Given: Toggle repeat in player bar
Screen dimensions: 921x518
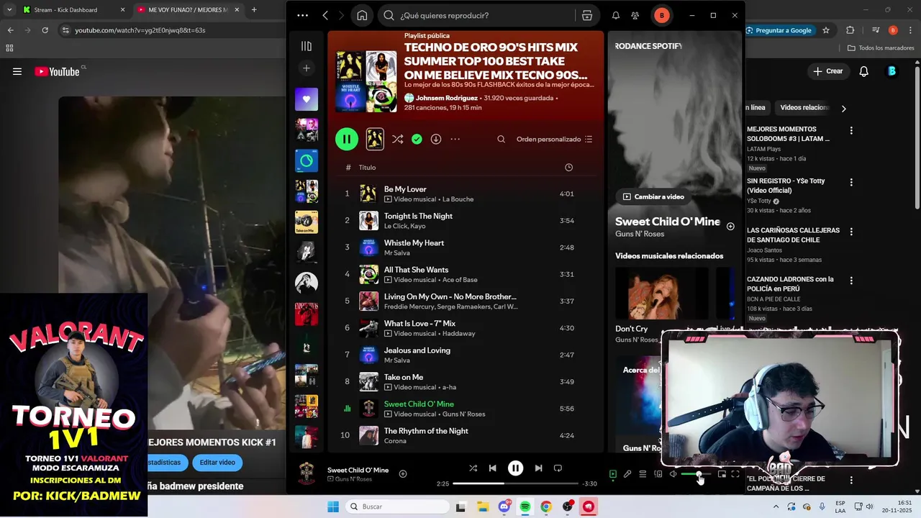Looking at the screenshot, I should tap(558, 468).
